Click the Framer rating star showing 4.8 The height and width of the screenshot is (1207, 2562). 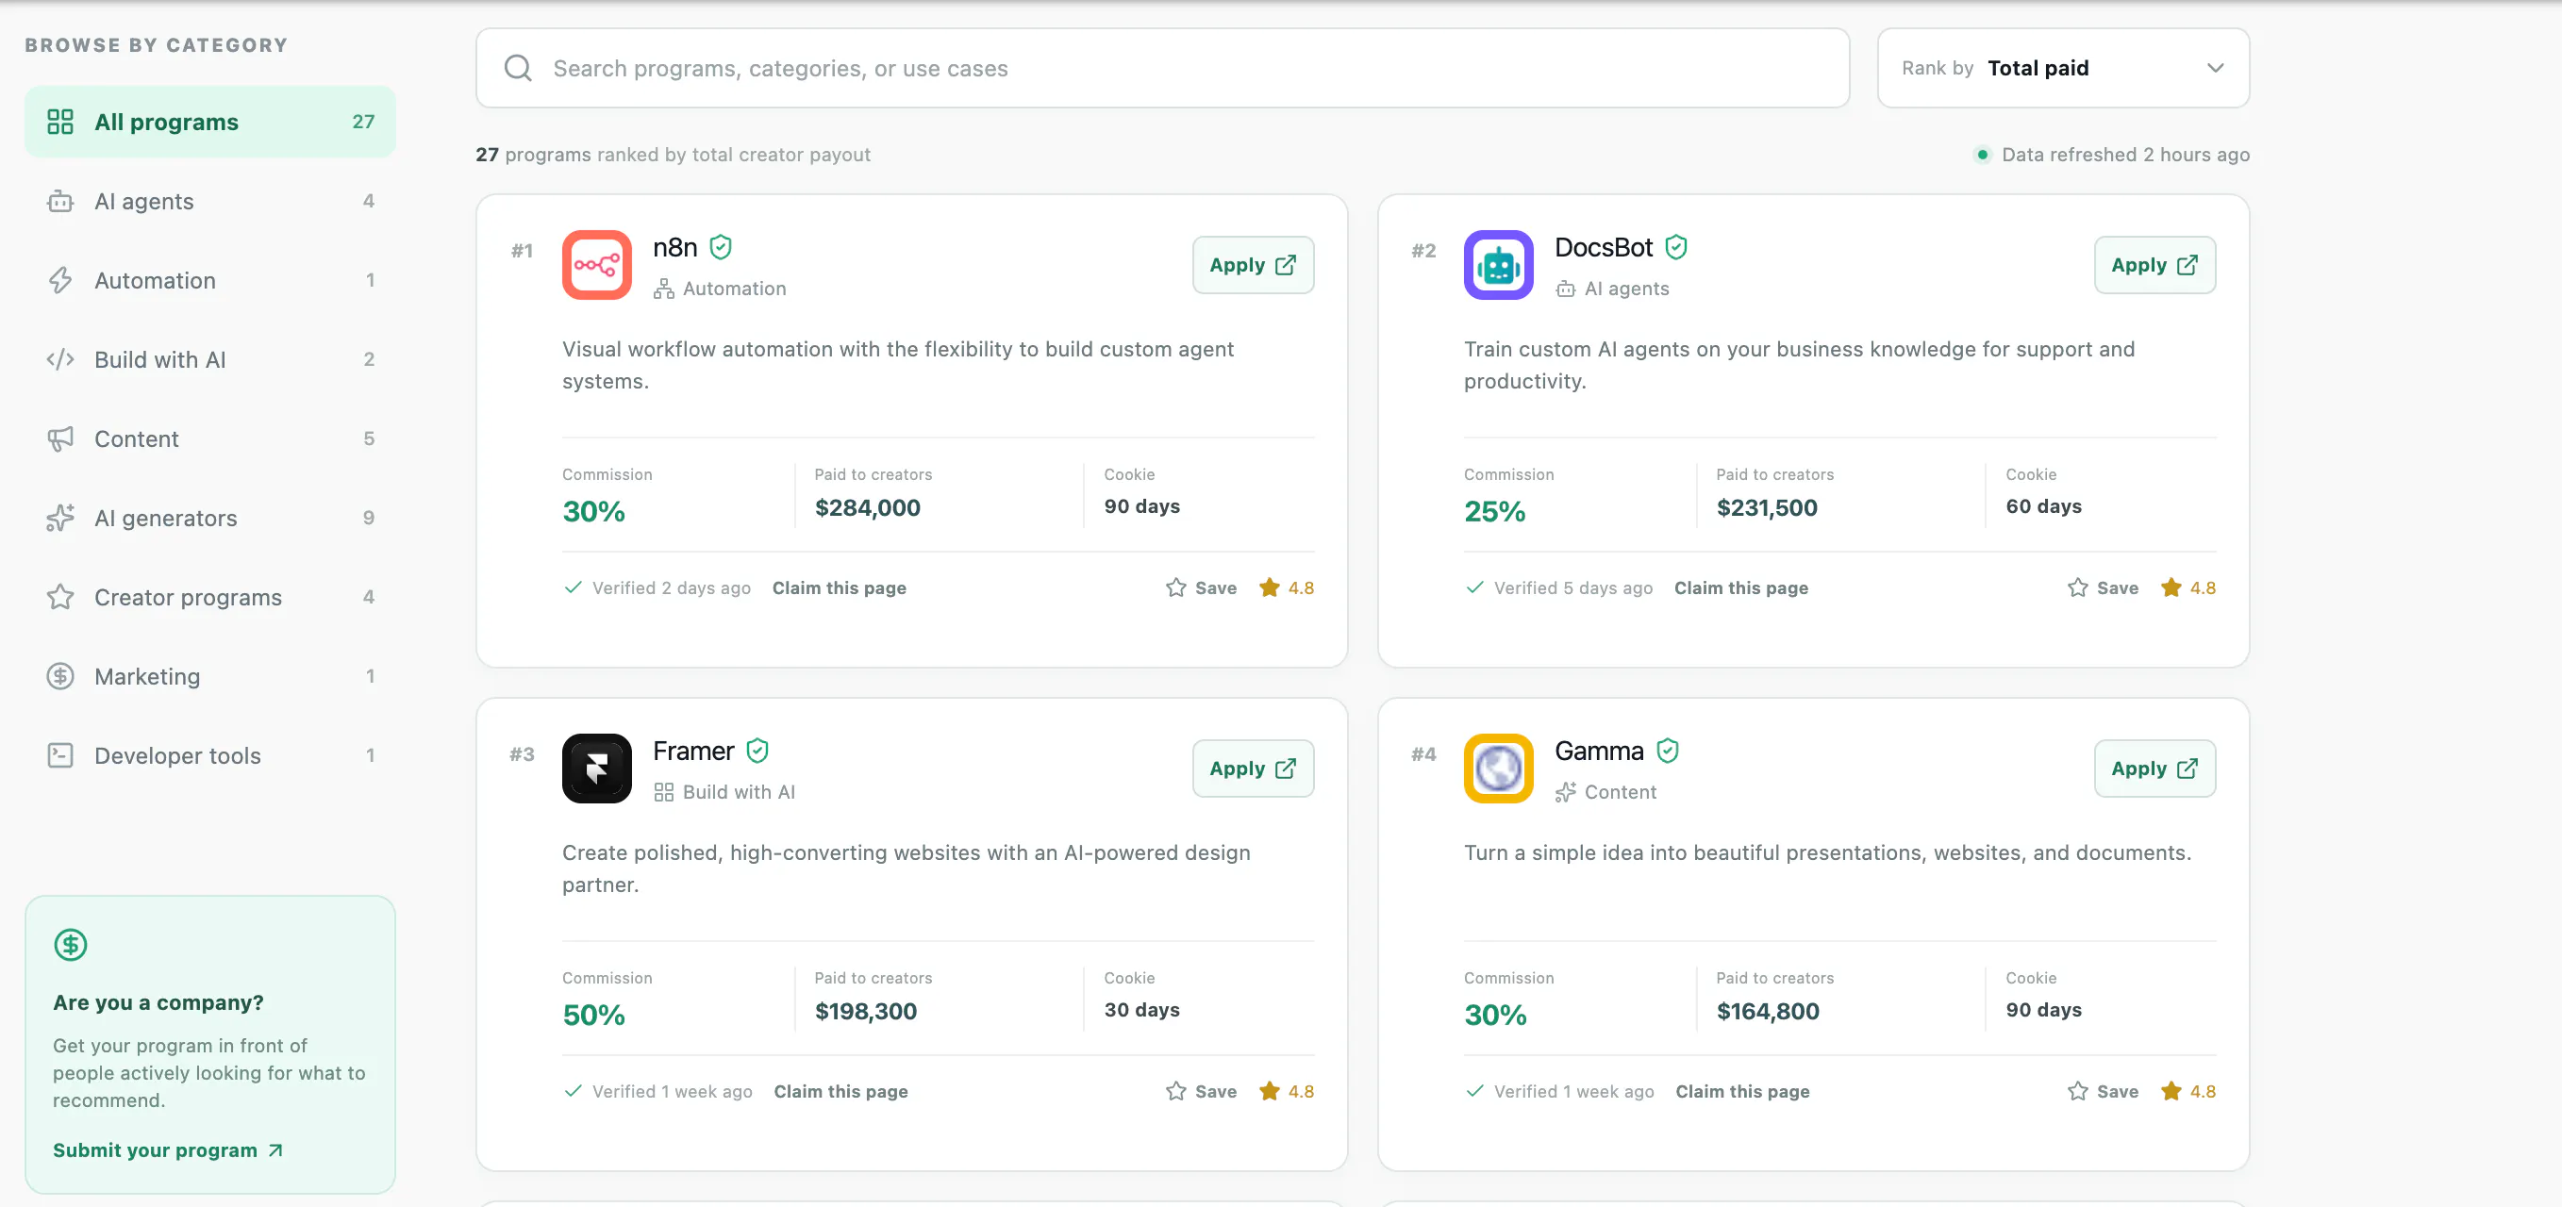coord(1269,1091)
